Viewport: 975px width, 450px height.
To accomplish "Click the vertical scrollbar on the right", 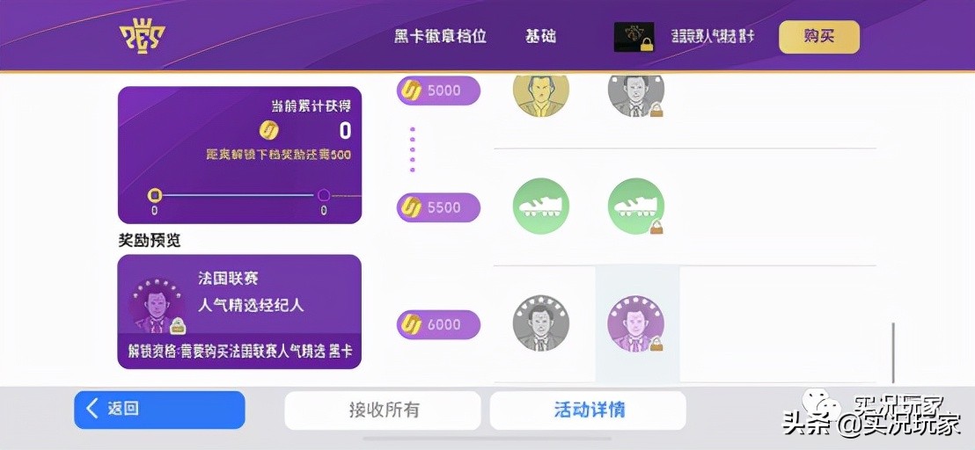I will [893, 352].
